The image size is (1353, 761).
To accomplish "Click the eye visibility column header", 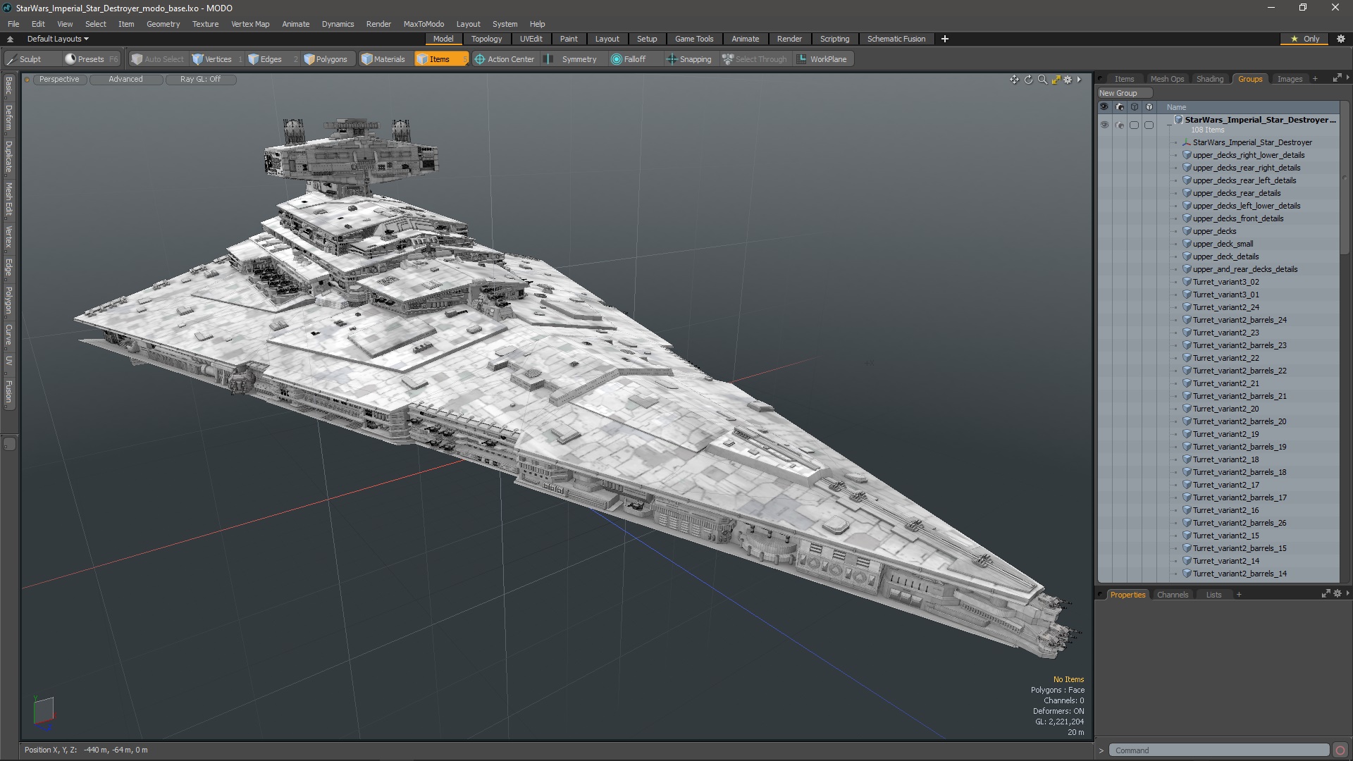I will click(x=1104, y=107).
